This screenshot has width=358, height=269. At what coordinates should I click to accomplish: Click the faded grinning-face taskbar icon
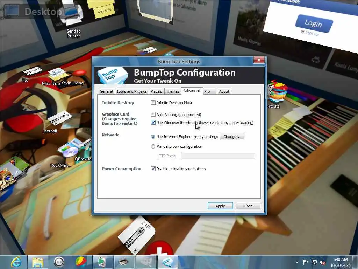tap(146, 262)
